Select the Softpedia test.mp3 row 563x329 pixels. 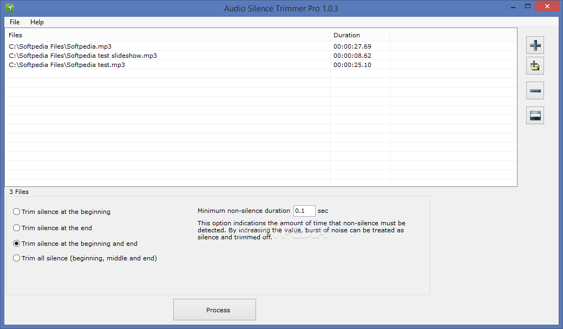(261, 65)
